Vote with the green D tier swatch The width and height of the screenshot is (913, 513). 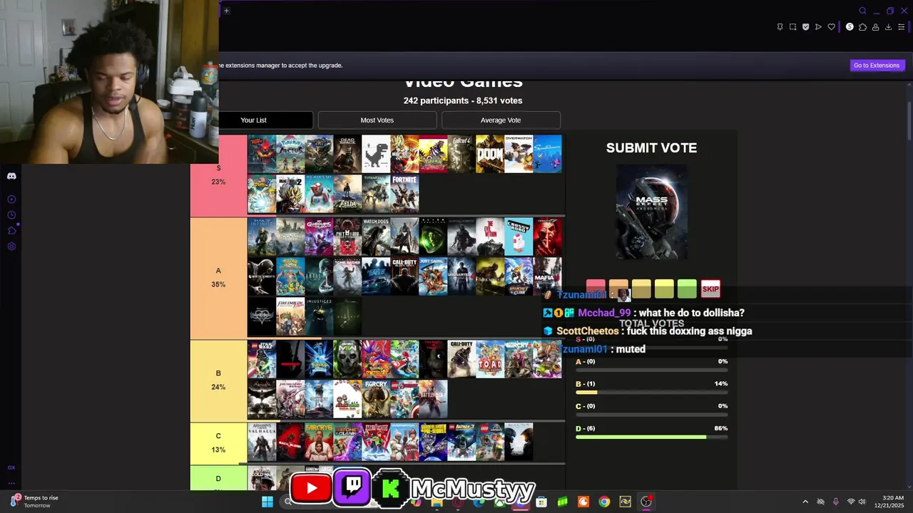click(687, 289)
